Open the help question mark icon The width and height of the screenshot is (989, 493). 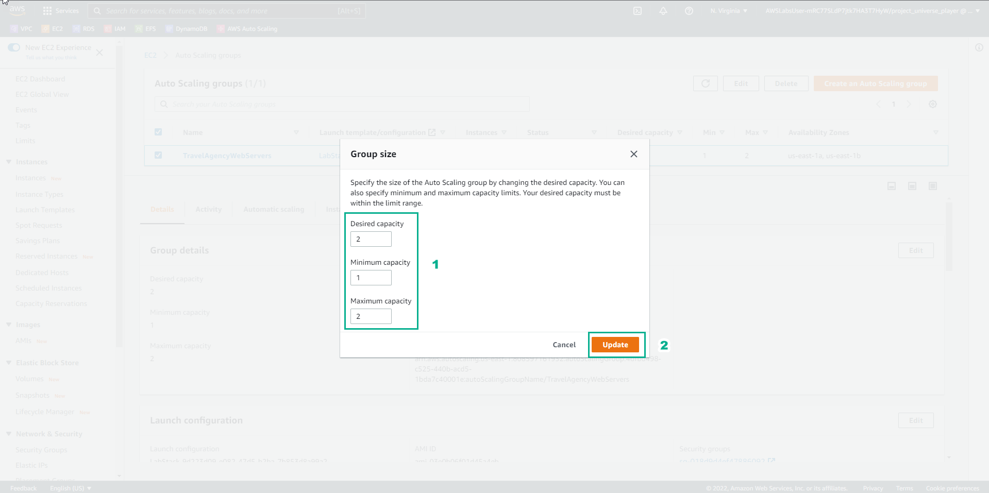[689, 11]
